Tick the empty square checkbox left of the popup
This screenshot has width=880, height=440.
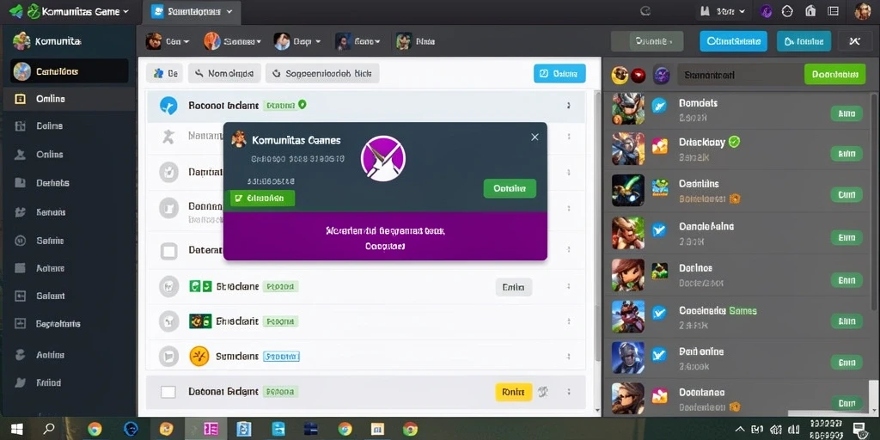[169, 250]
